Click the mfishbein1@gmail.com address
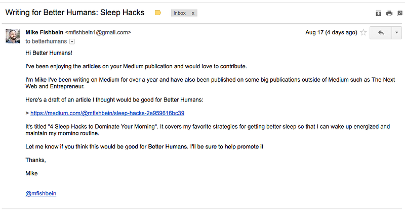 coord(98,32)
